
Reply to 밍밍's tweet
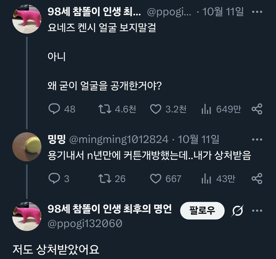tap(55, 179)
